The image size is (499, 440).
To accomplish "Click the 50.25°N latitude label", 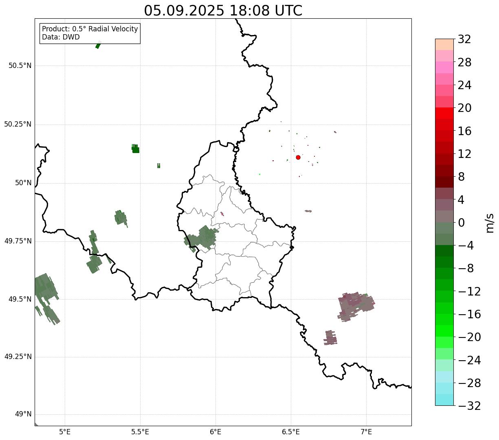I will click(x=18, y=124).
